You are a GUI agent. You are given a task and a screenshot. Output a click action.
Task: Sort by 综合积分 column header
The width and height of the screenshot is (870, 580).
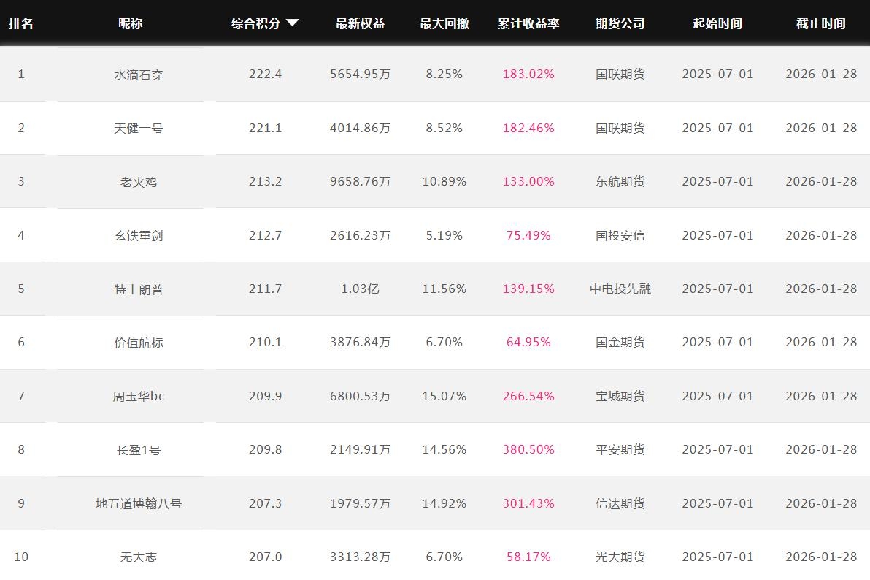pyautogui.click(x=256, y=23)
